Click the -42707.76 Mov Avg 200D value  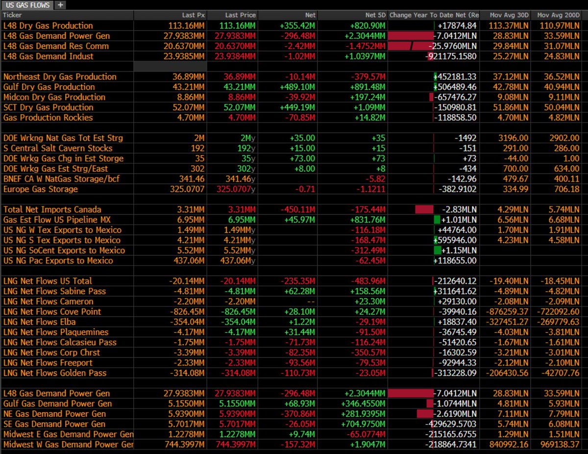[560, 373]
